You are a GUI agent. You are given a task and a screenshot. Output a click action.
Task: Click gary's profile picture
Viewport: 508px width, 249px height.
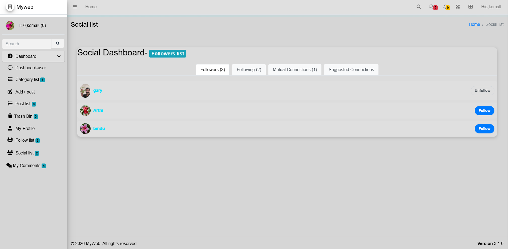(85, 91)
